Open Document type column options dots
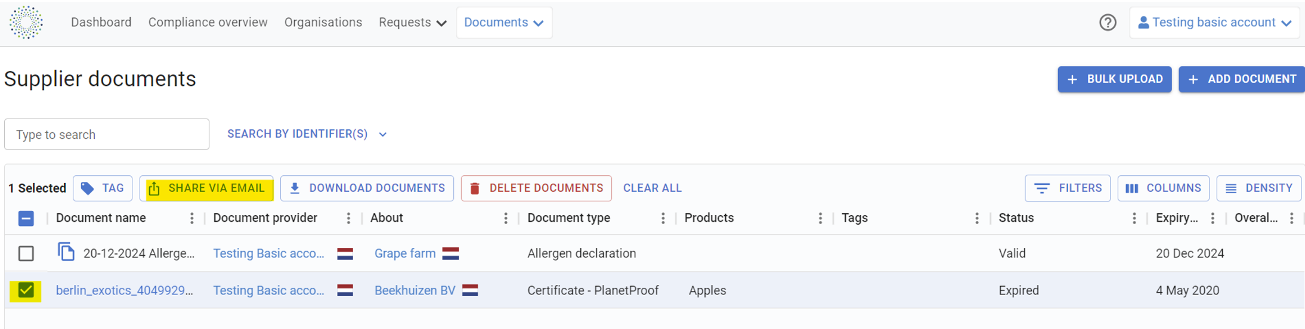Screen dimensions: 1305x329 663,219
